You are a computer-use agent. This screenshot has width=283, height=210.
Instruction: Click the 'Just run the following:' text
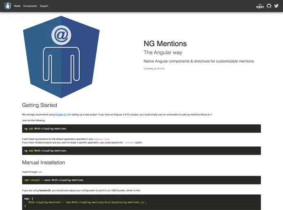(x=34, y=121)
